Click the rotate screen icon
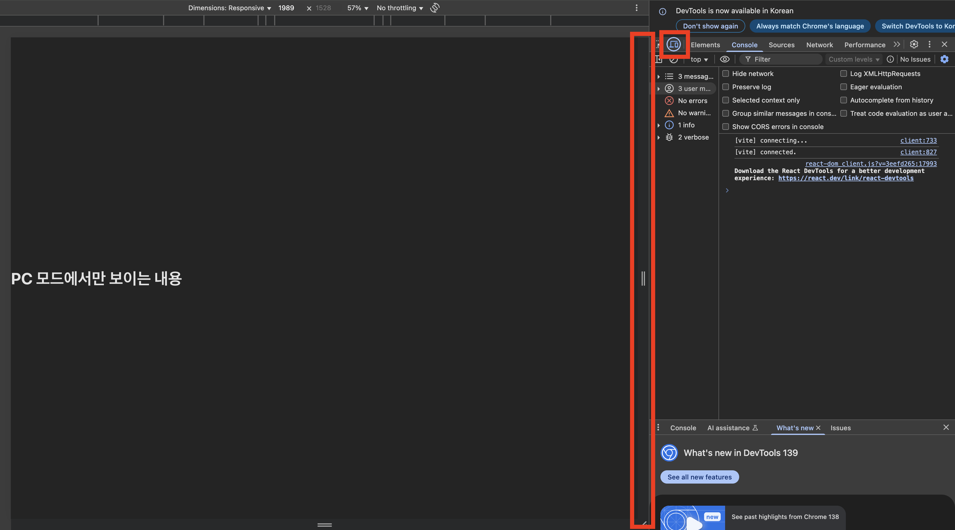 pyautogui.click(x=435, y=8)
